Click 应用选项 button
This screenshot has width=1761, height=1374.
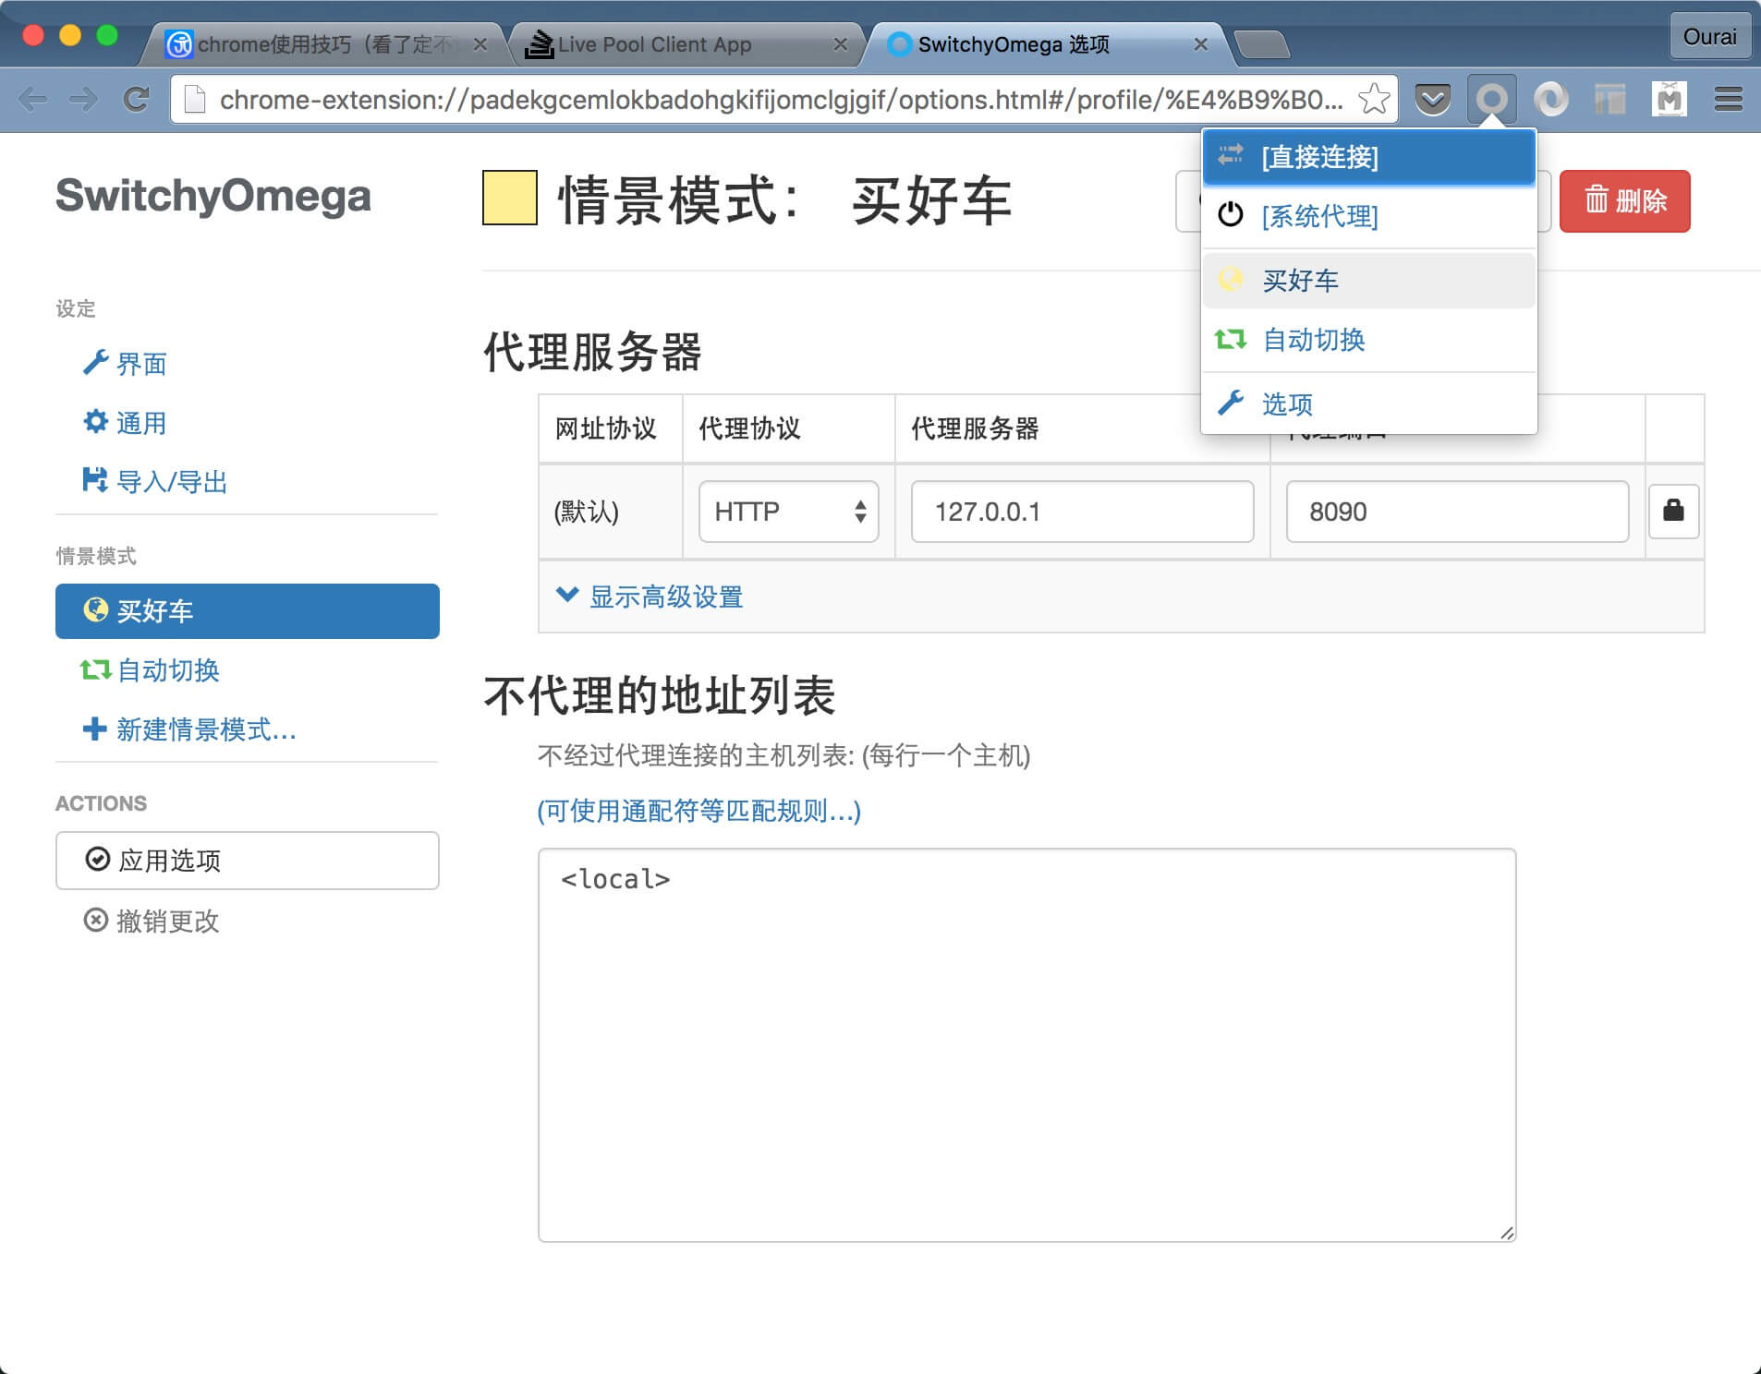pos(247,861)
